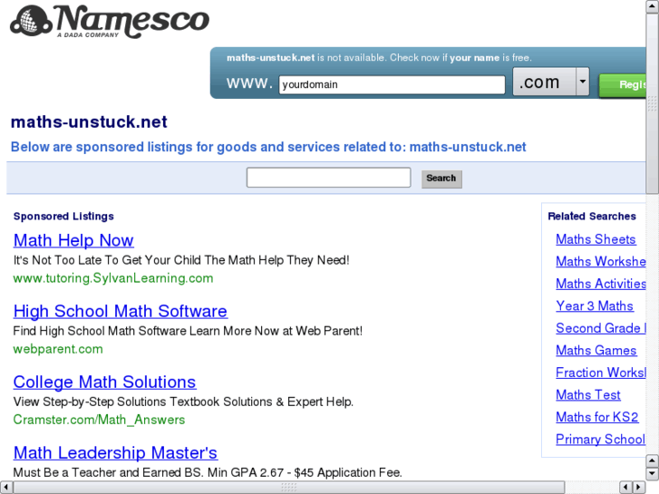Click the vertical scrollbar down arrow at bottom
Image resolution: width=659 pixels, height=494 pixels.
(653, 474)
